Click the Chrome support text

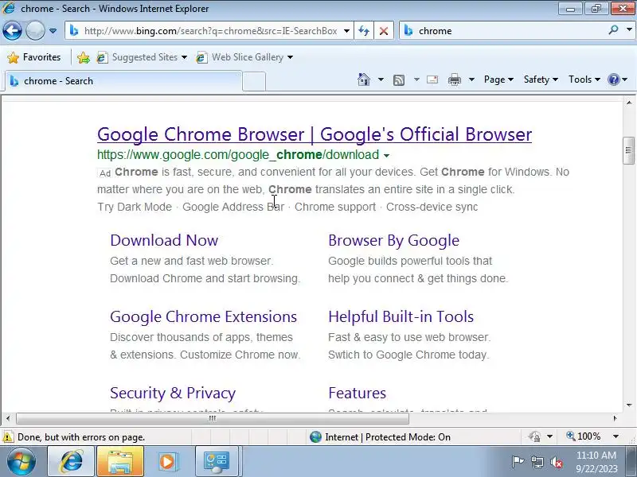pos(335,207)
